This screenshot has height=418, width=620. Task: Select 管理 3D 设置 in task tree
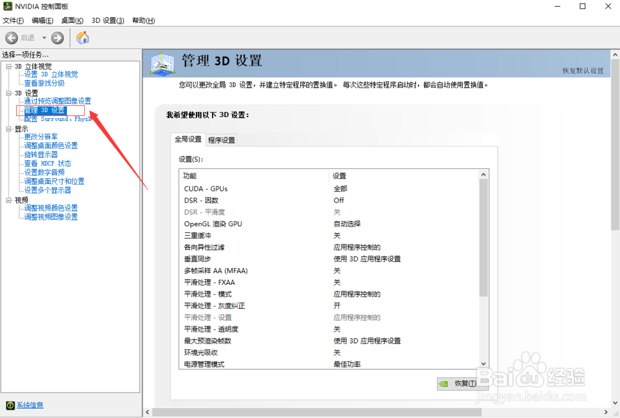pyautogui.click(x=45, y=110)
